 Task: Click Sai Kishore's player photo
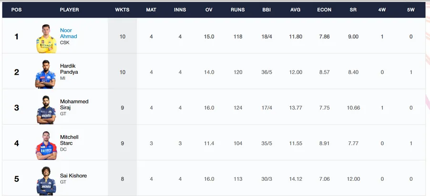pyautogui.click(x=46, y=181)
